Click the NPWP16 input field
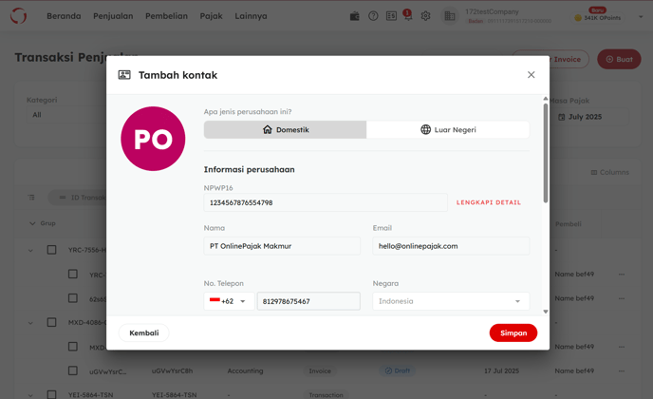The width and height of the screenshot is (653, 399). (326, 202)
